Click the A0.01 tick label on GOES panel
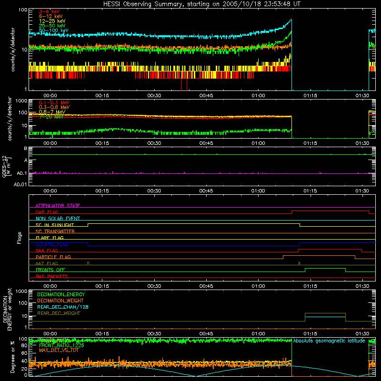The height and width of the screenshot is (381, 381). coord(20,184)
